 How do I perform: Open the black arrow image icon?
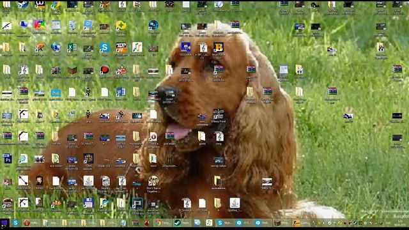[x=23, y=180]
